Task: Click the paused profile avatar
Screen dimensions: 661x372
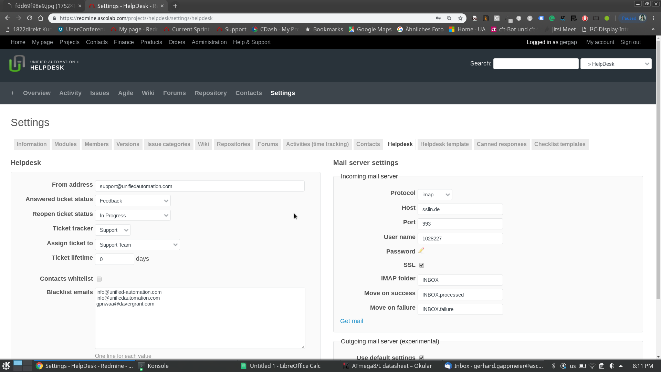Action: tap(642, 18)
